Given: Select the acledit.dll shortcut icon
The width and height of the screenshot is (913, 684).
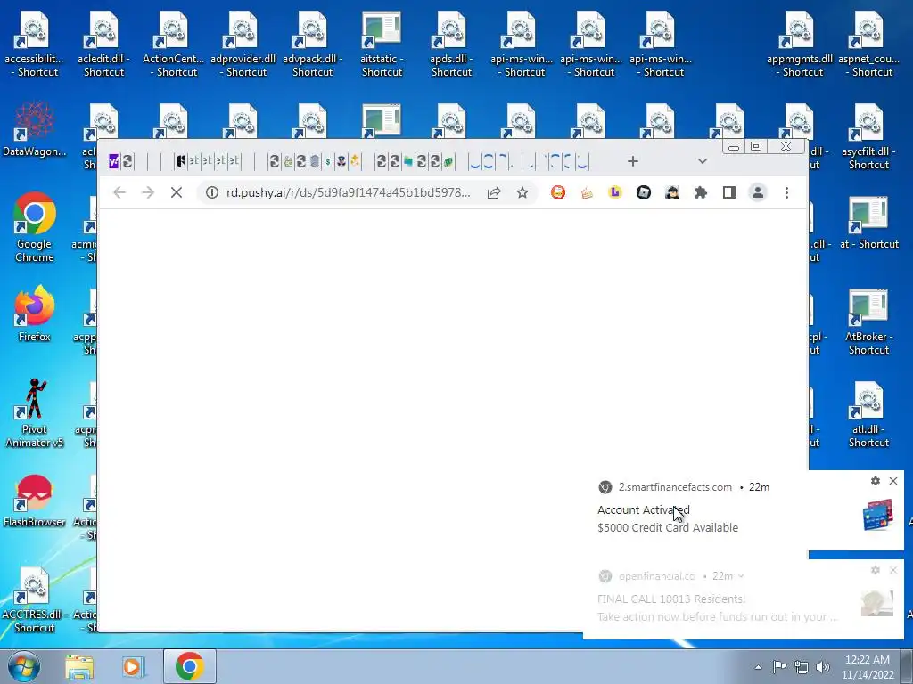Looking at the screenshot, I should click(103, 45).
